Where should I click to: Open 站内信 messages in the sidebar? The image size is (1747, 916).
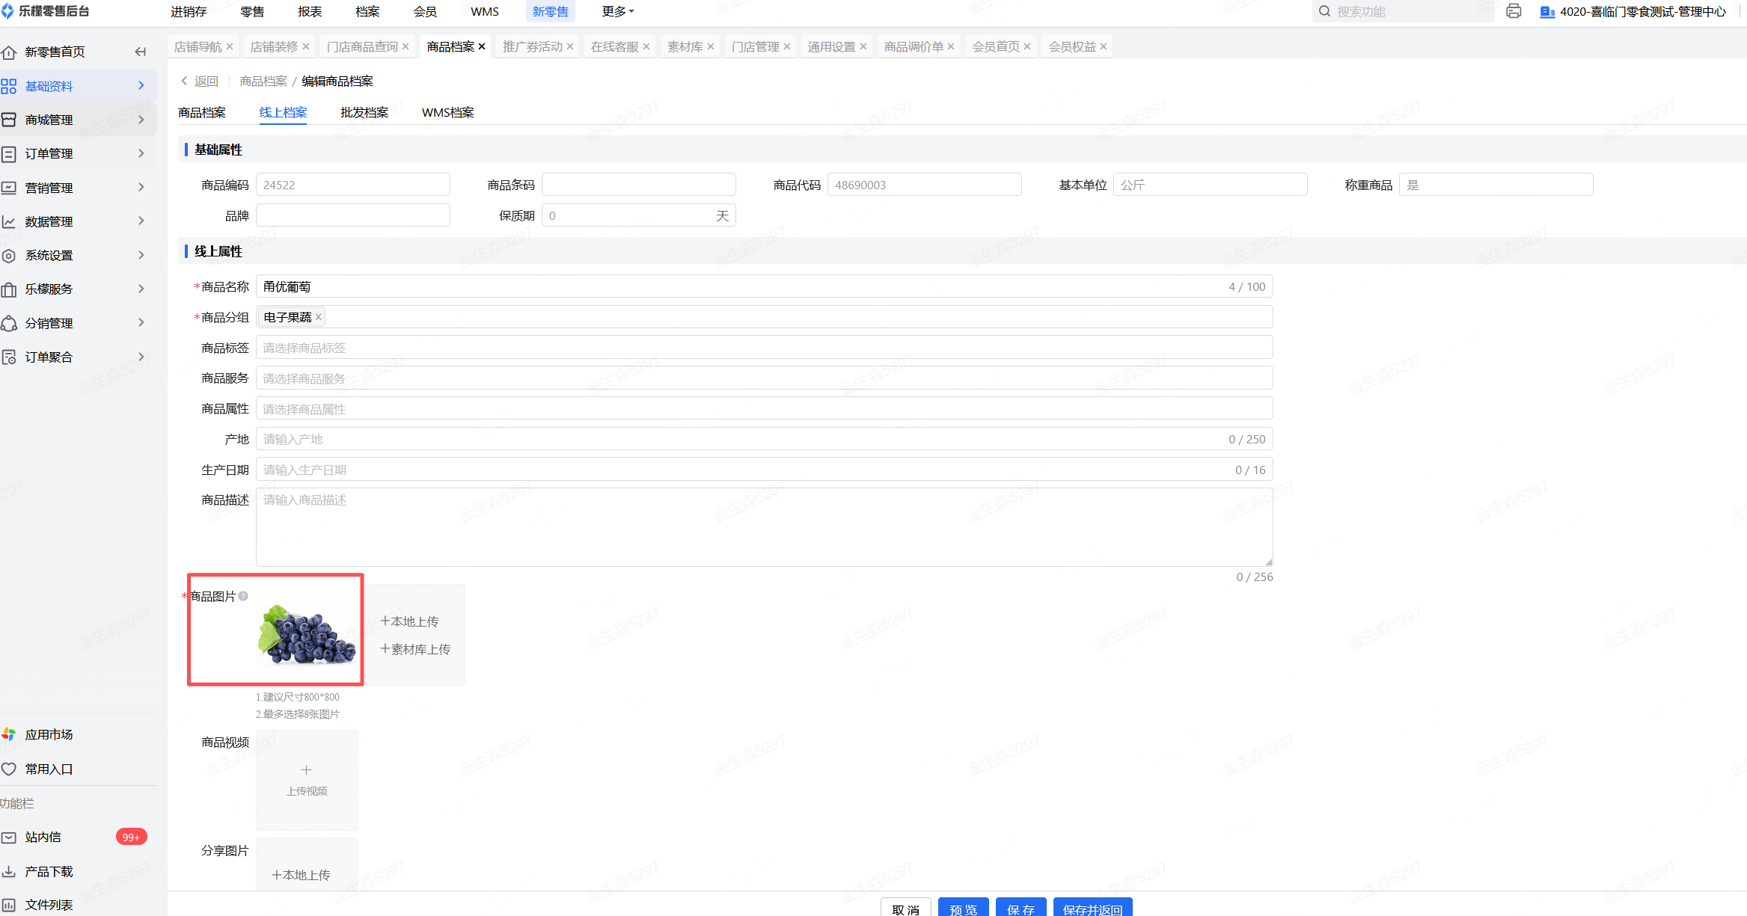[43, 837]
